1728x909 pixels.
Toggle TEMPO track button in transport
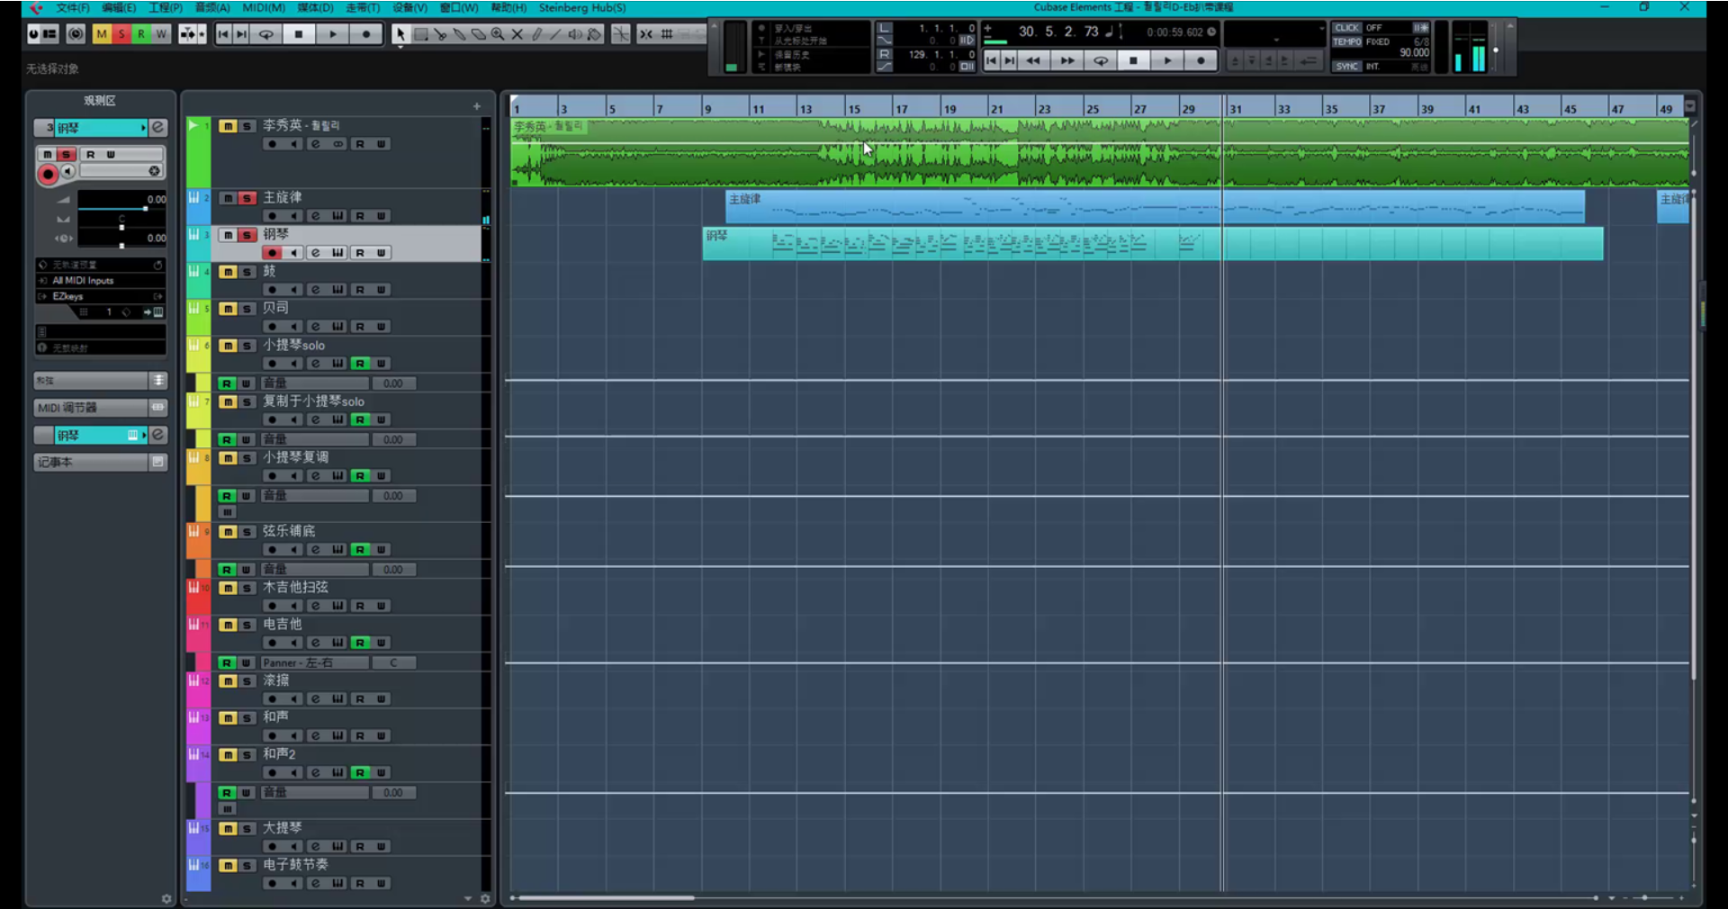coord(1347,41)
